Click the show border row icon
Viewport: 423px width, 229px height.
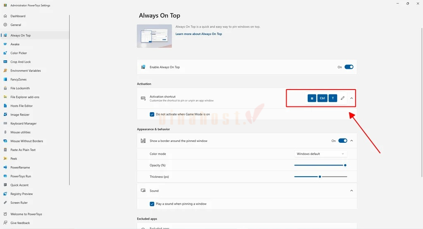coord(143,141)
